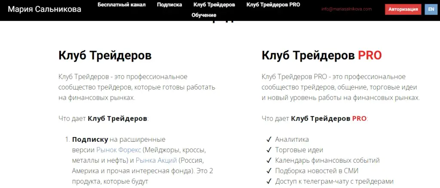Screen dimensions: 440x188
Task: Click the checkmark icon beside Аналитика
Action: [x=269, y=139]
